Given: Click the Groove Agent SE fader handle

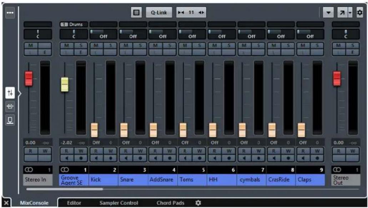Looking at the screenshot, I should (x=65, y=84).
